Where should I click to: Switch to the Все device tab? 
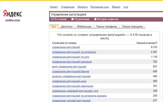click(x=54, y=27)
